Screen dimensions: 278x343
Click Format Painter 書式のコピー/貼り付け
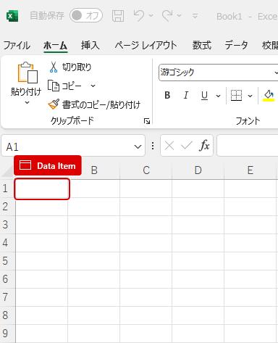94,104
